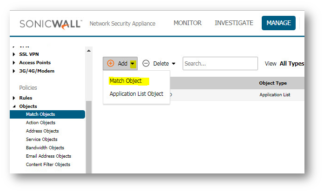Expand the SSL VPN section
The height and width of the screenshot is (193, 324).
(x=14, y=54)
